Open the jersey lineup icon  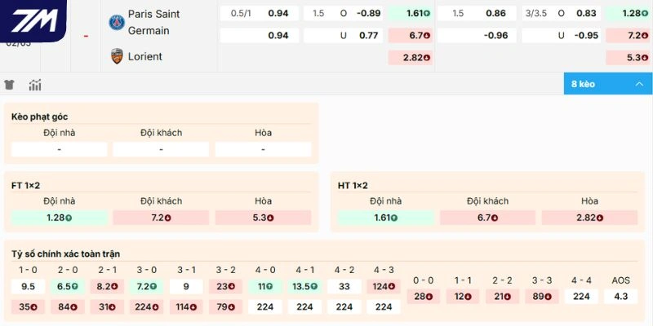pyautogui.click(x=9, y=85)
